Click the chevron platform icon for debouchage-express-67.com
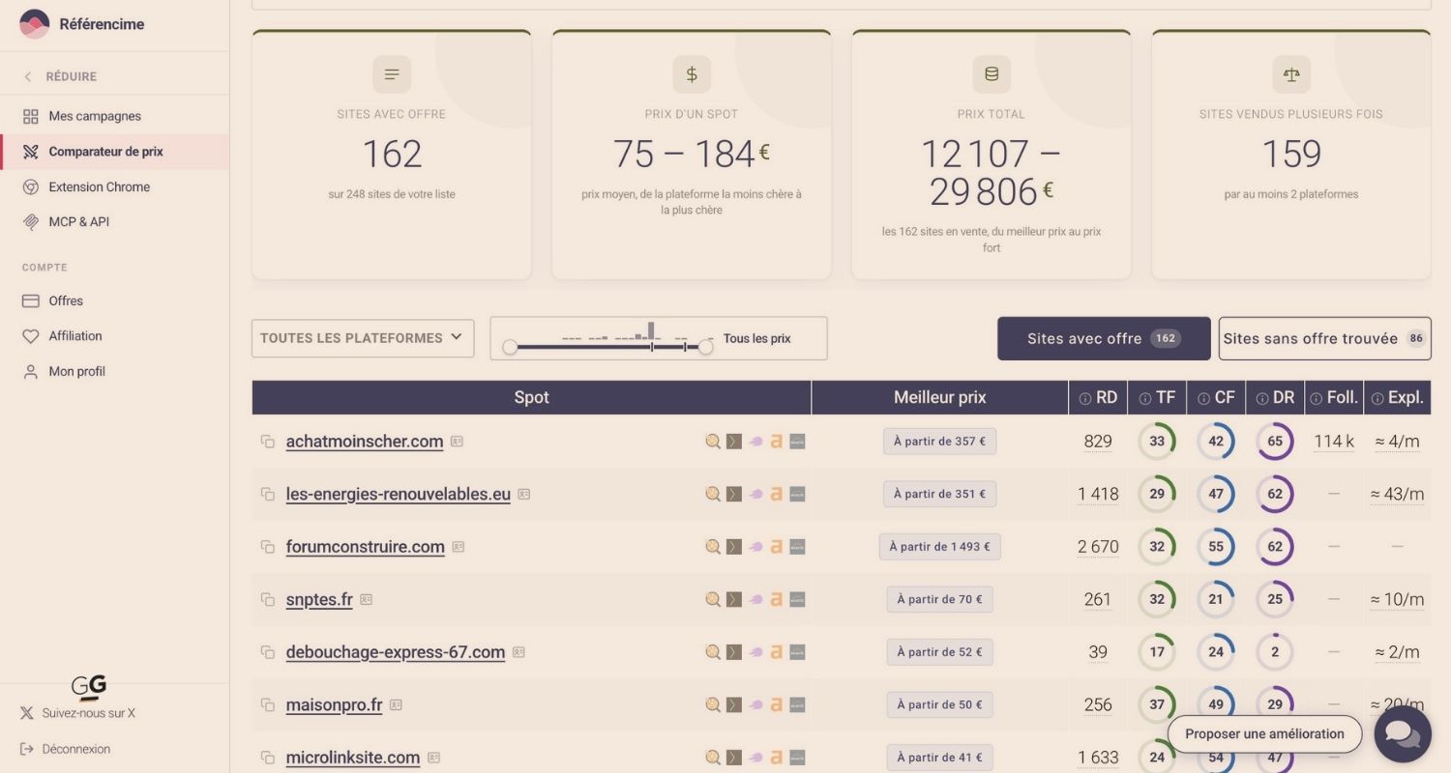The width and height of the screenshot is (1451, 773). click(734, 652)
